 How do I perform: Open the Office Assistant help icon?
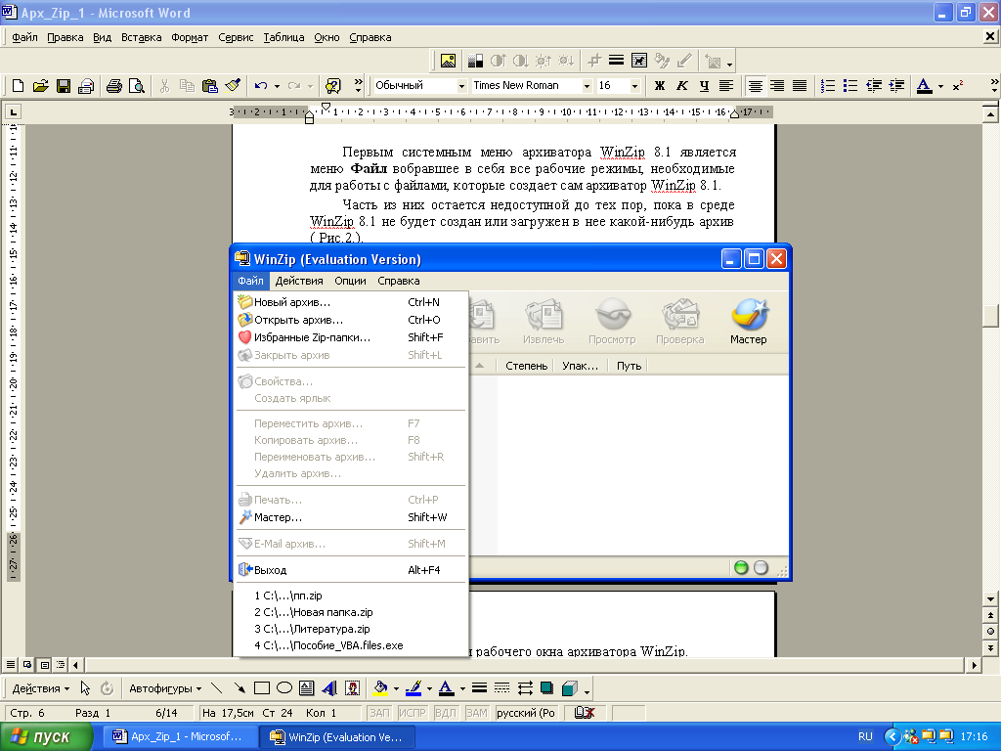point(333,86)
